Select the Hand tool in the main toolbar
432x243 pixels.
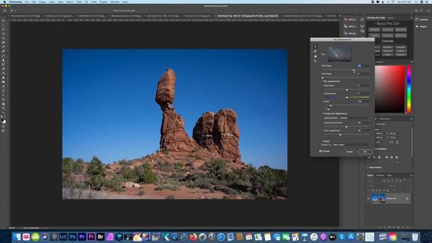tap(3, 104)
